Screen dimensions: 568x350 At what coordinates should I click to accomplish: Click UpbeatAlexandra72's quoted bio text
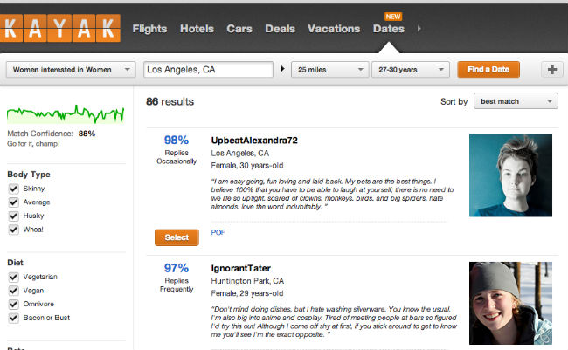[x=332, y=194]
